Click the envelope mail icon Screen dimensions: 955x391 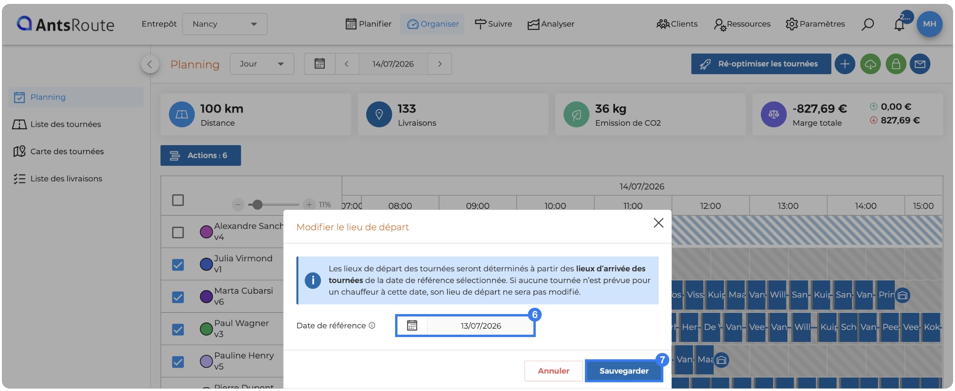point(920,64)
